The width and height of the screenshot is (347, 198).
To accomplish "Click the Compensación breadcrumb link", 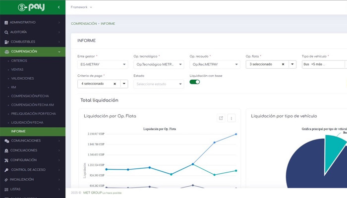I will (x=84, y=24).
